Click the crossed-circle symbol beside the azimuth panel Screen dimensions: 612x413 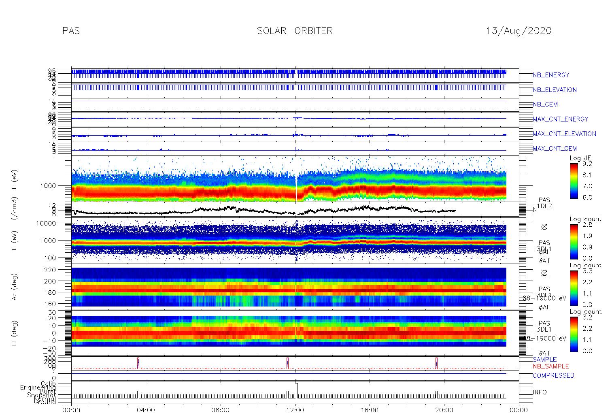544,273
